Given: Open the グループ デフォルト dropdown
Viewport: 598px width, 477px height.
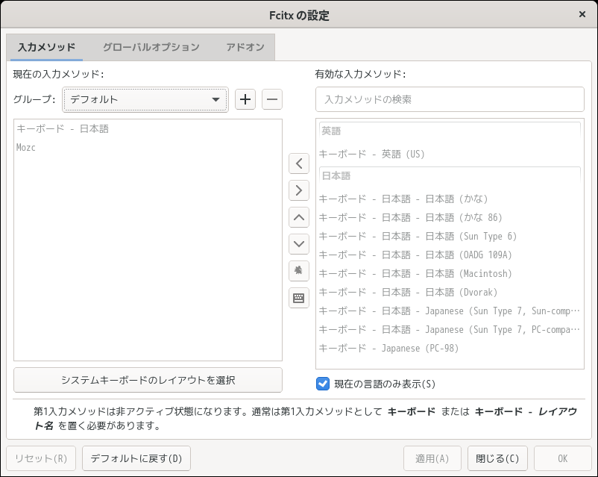Looking at the screenshot, I should [145, 99].
